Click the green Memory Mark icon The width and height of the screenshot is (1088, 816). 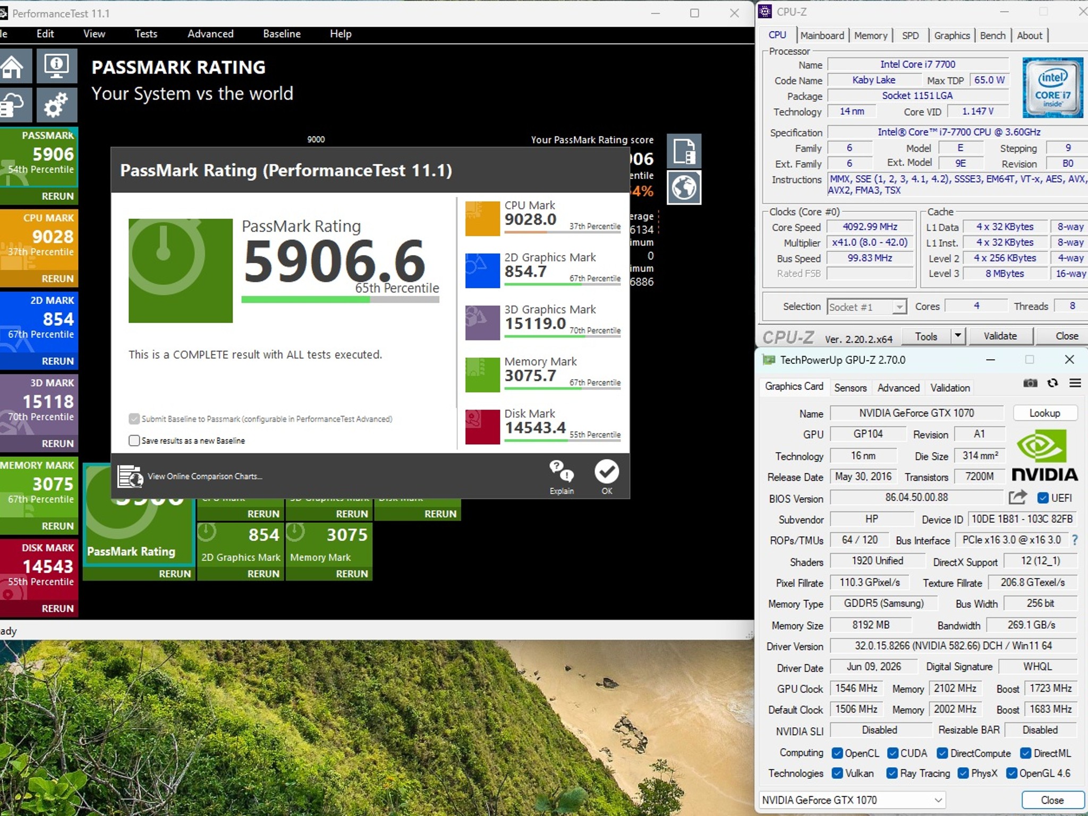(482, 375)
